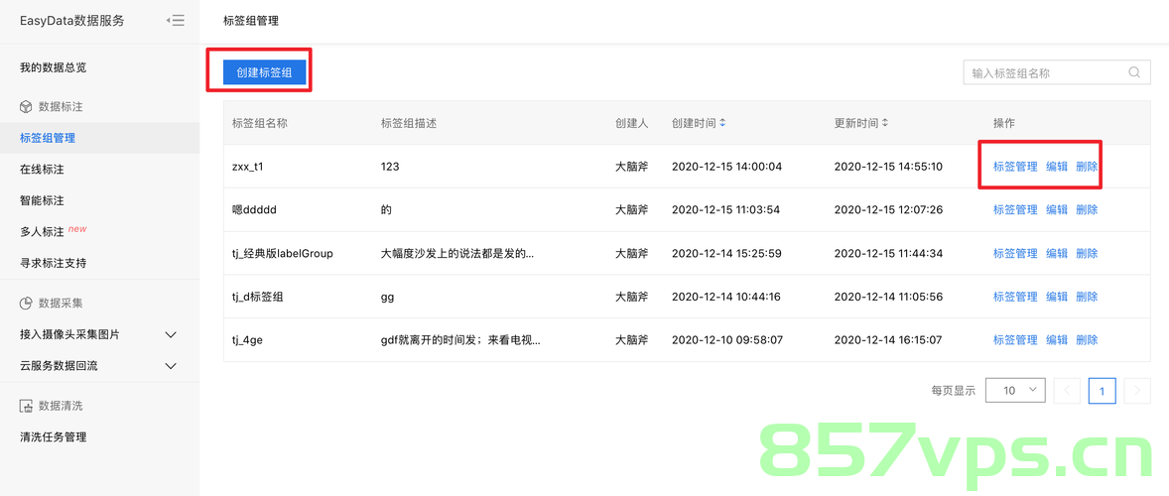Click the EasyData数据服务 title
1169x496 pixels.
tap(72, 21)
